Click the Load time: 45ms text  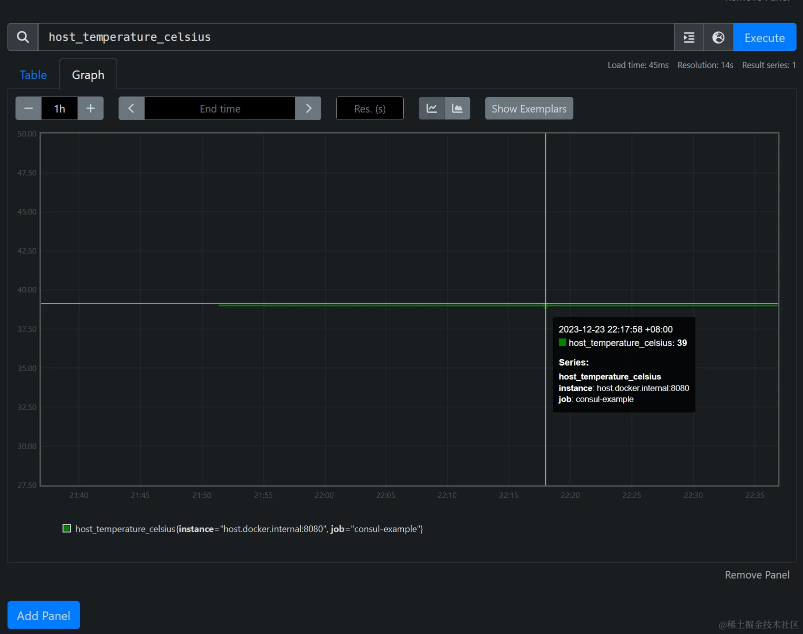coord(638,65)
